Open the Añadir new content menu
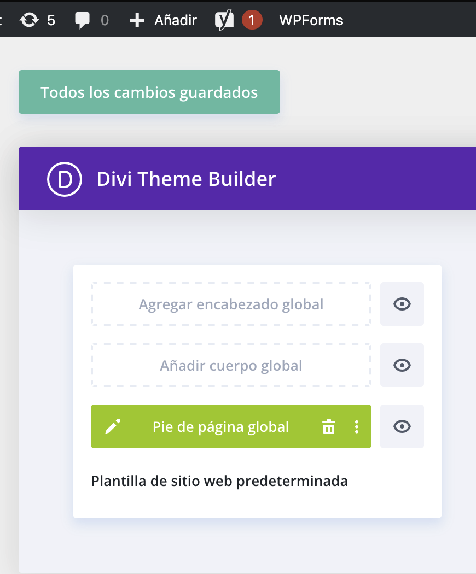The width and height of the screenshot is (476, 574). (164, 20)
